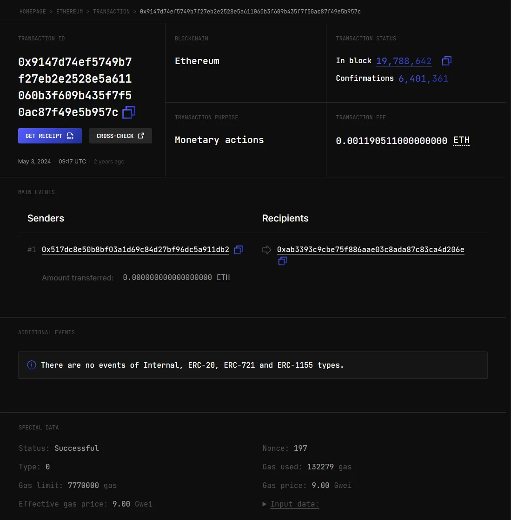Copy the transaction ID hash
Viewport: 511px width, 520px height.
128,112
